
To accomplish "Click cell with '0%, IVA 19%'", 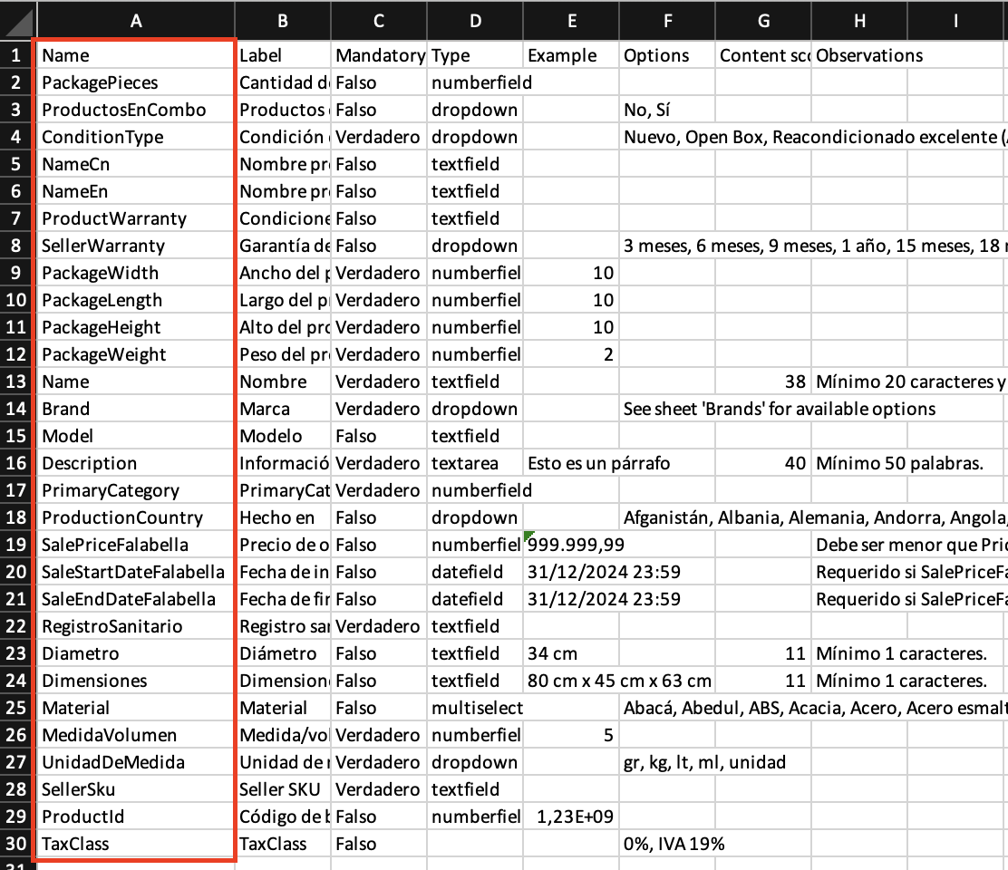I will 667,844.
